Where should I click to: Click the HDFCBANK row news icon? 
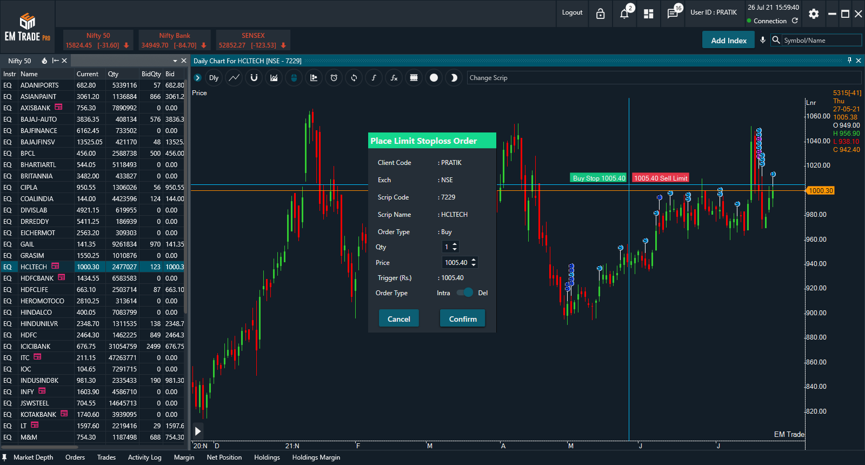(62, 277)
